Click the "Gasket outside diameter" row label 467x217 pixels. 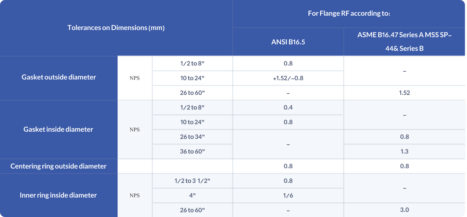click(x=59, y=77)
